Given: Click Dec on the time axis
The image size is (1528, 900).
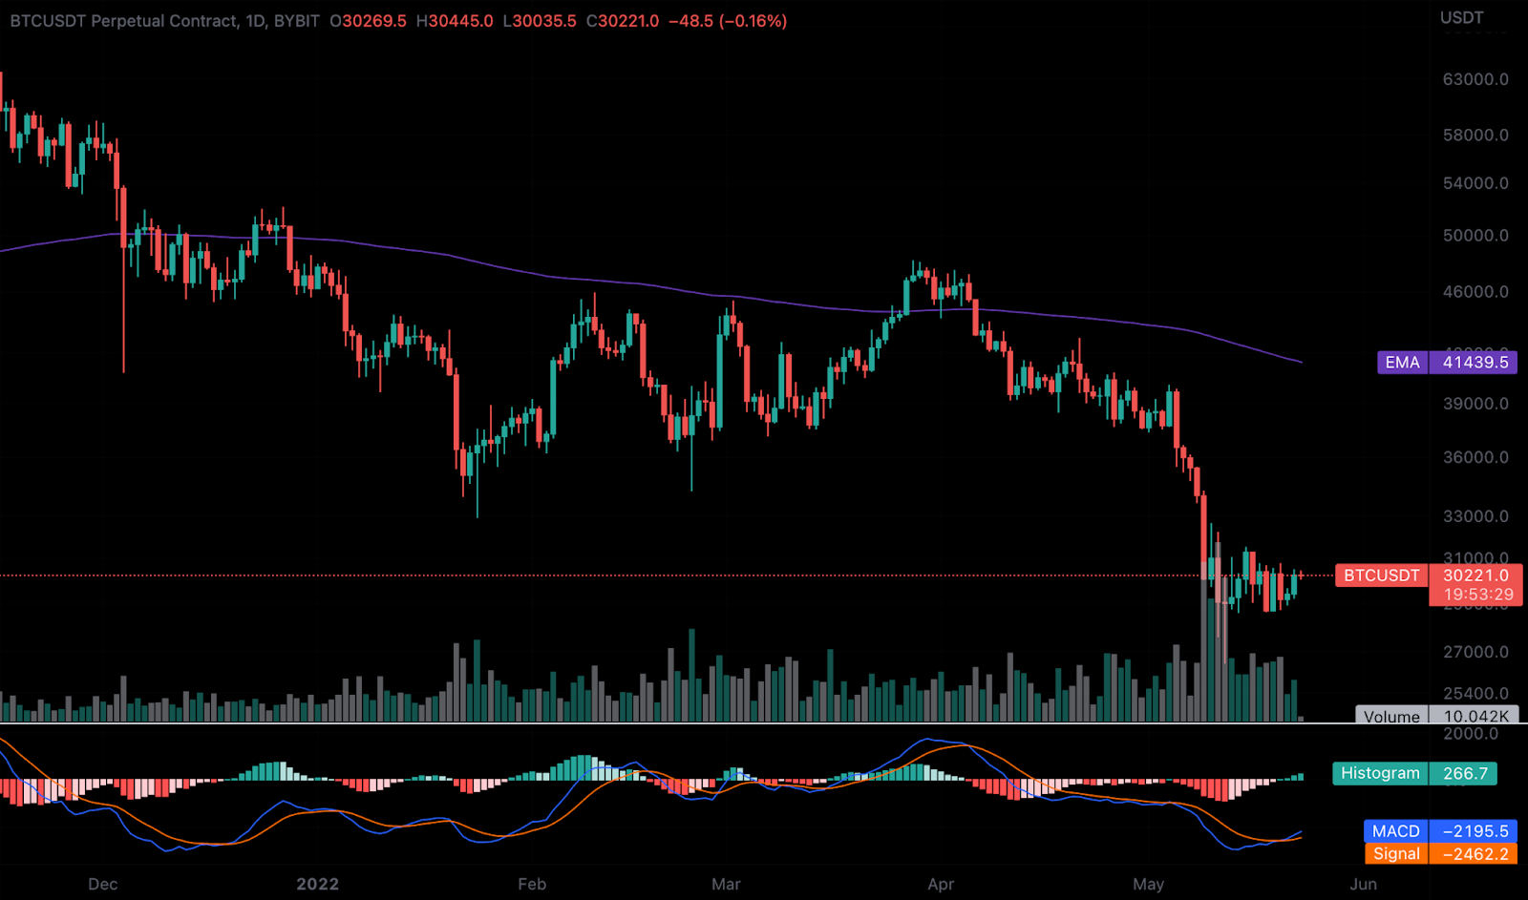Looking at the screenshot, I should (x=102, y=885).
